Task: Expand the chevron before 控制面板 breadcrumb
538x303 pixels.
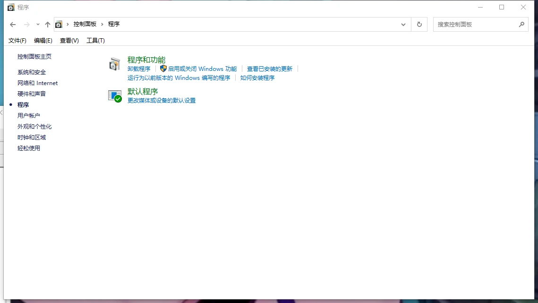Action: point(68,24)
